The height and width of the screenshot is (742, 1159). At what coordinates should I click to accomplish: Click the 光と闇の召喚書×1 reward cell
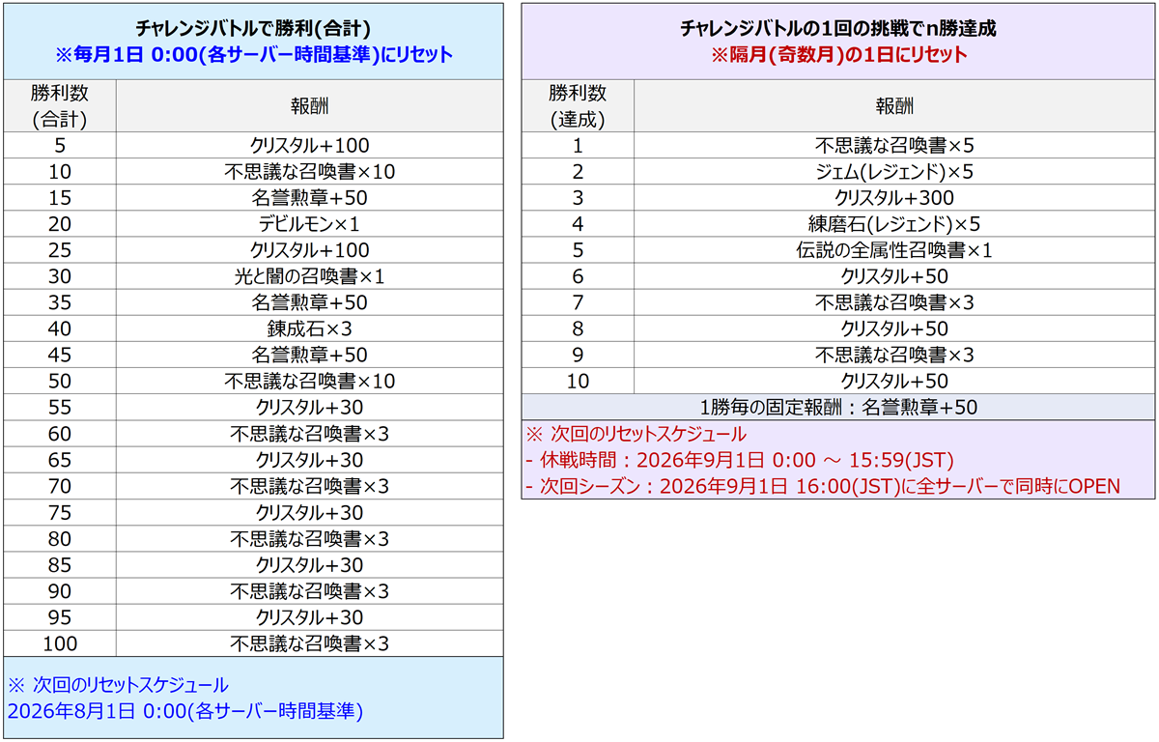[310, 276]
